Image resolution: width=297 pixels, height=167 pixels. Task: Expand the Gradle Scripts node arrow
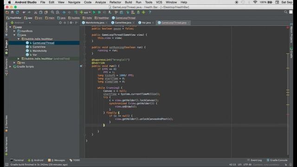(10, 67)
